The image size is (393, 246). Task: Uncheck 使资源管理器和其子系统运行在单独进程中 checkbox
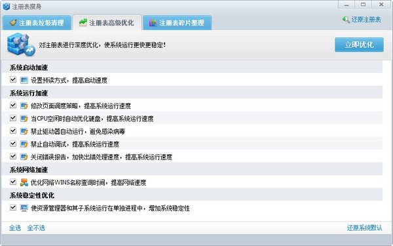(x=13, y=207)
